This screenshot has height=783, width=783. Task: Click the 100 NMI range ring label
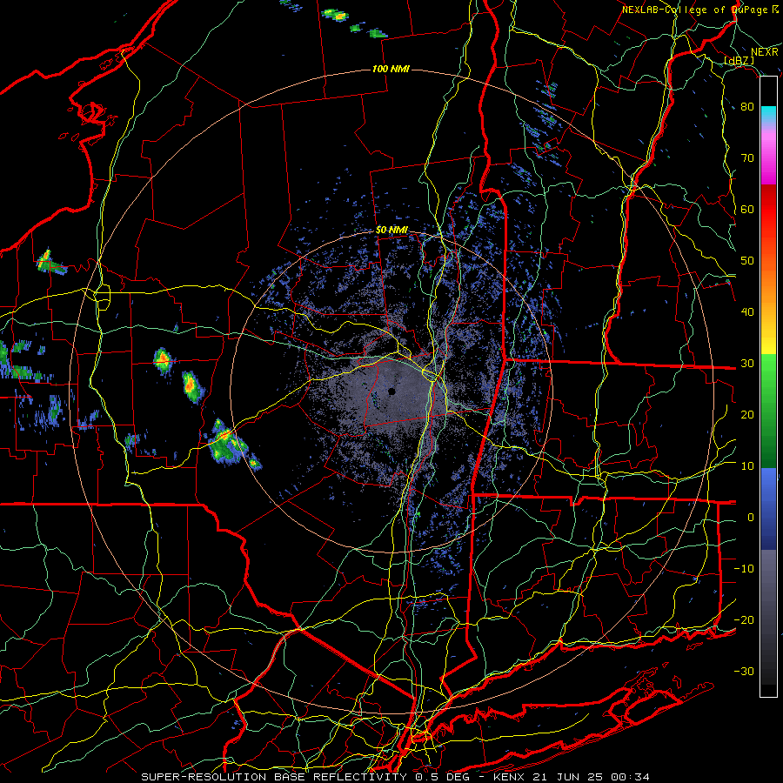coord(391,69)
